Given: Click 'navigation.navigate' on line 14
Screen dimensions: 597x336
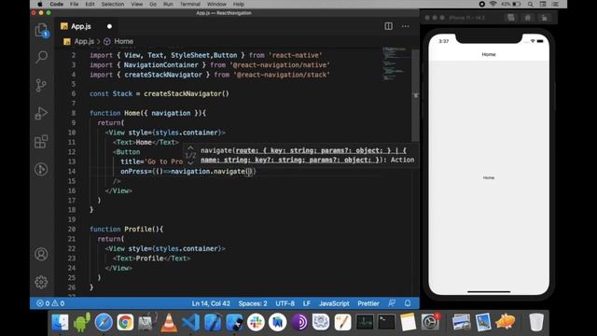Looking at the screenshot, I should 207,172.
